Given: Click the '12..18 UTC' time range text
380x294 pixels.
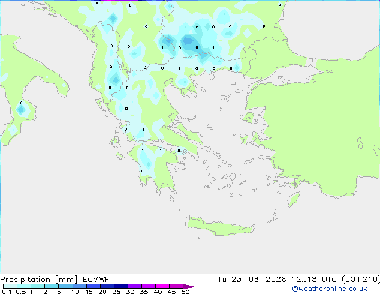Looking at the screenshot, I should coord(314,280).
